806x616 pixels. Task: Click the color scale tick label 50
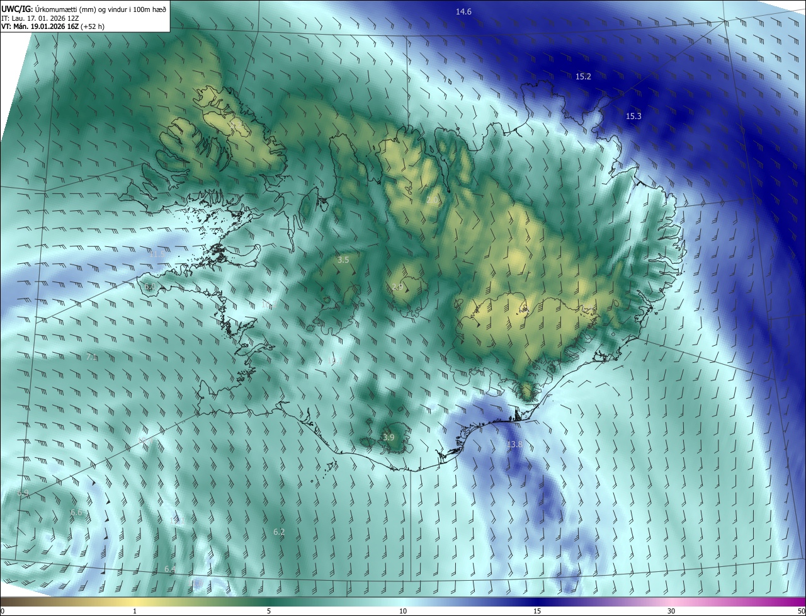click(802, 611)
